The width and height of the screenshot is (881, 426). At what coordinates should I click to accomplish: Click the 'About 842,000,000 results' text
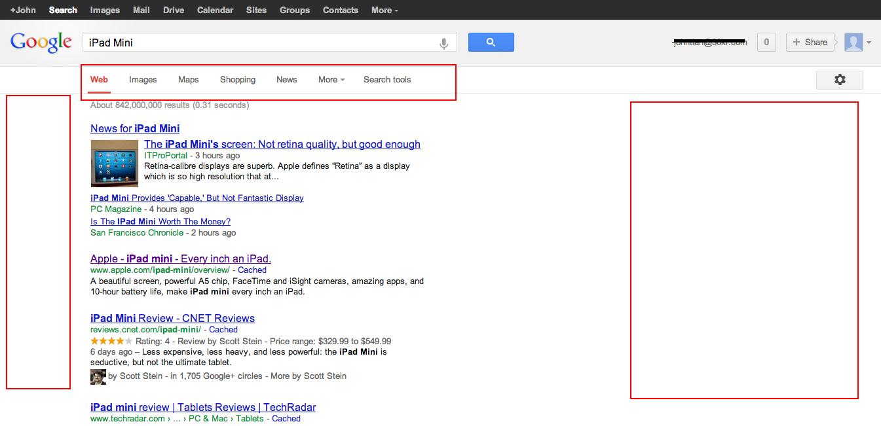170,105
